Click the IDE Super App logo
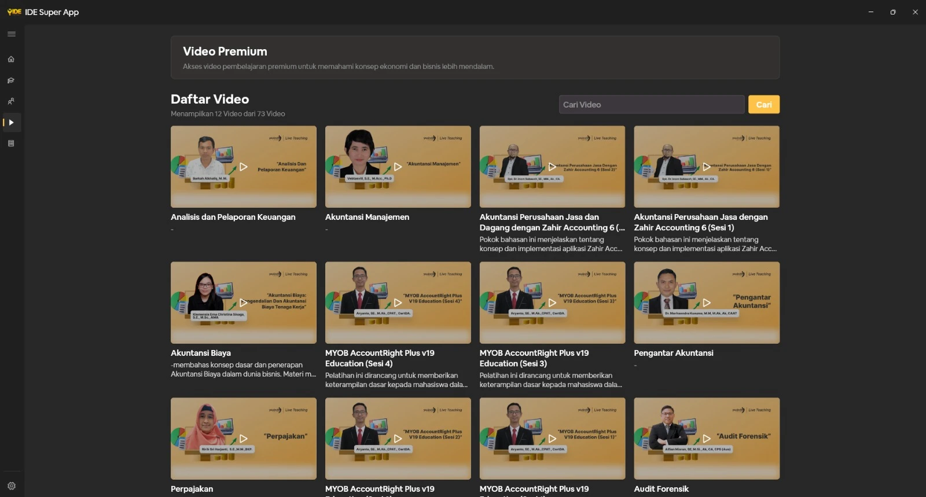 (14, 12)
